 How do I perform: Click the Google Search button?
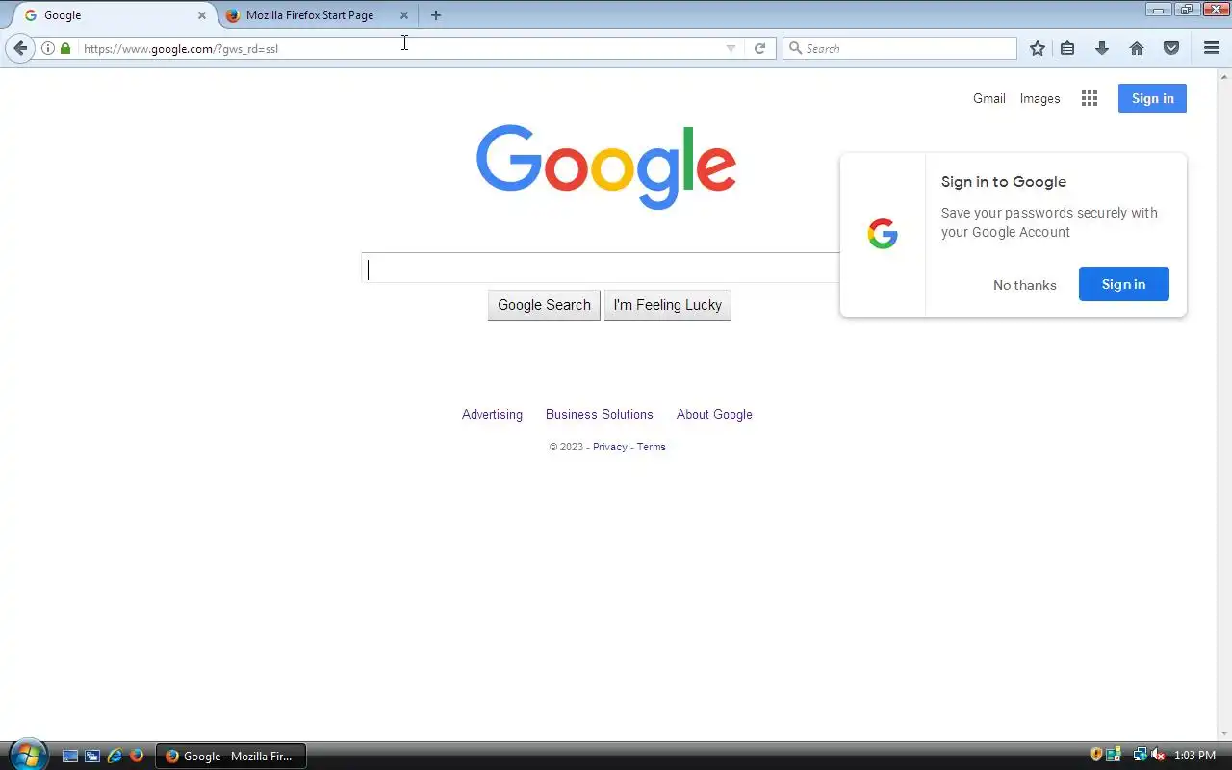click(x=544, y=305)
